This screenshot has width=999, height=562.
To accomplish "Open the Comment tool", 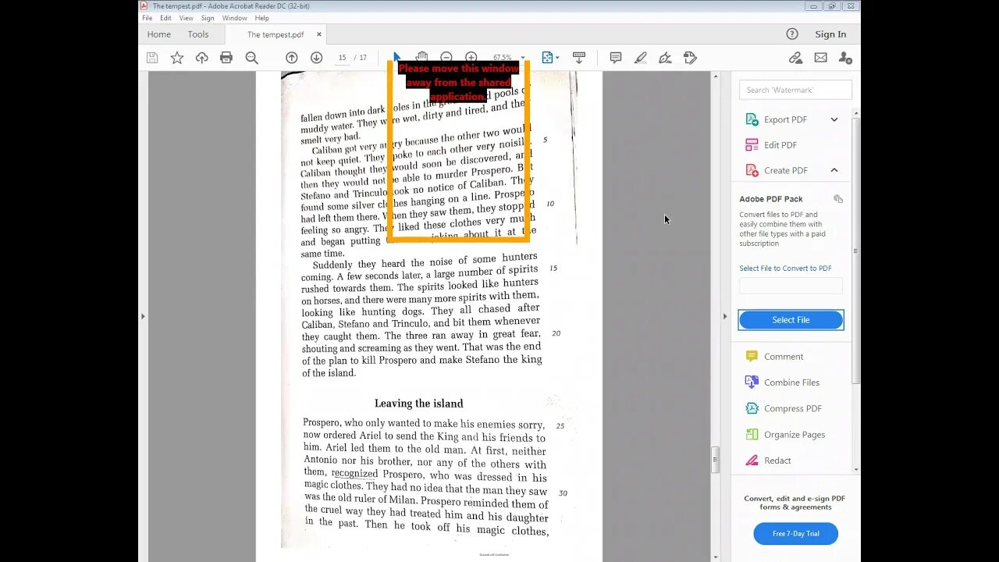I will (783, 357).
